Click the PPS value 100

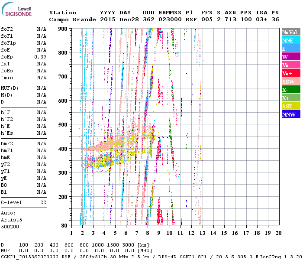(246, 19)
